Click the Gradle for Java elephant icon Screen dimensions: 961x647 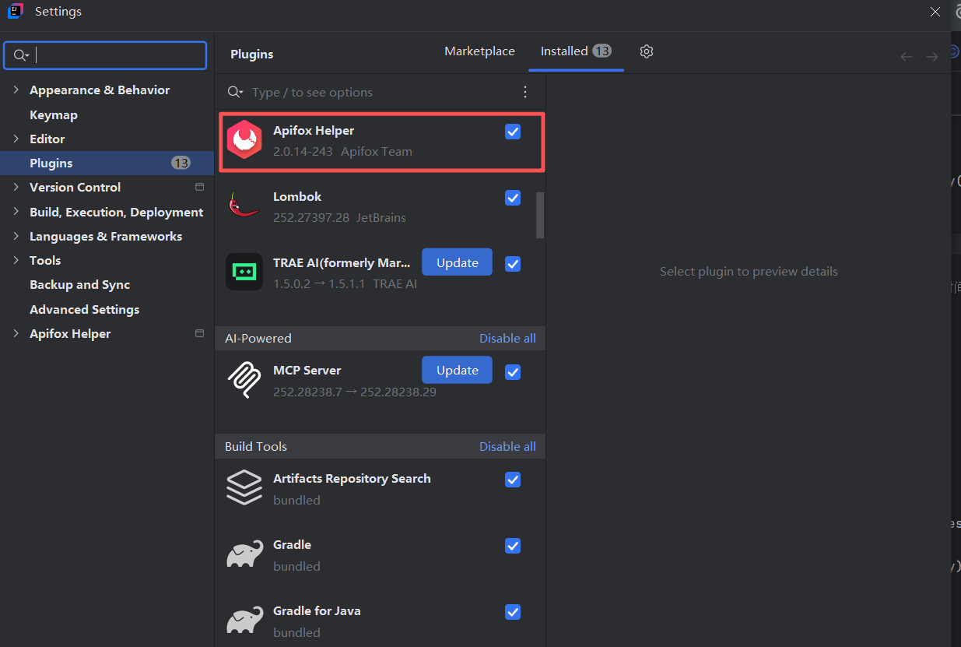[244, 621]
